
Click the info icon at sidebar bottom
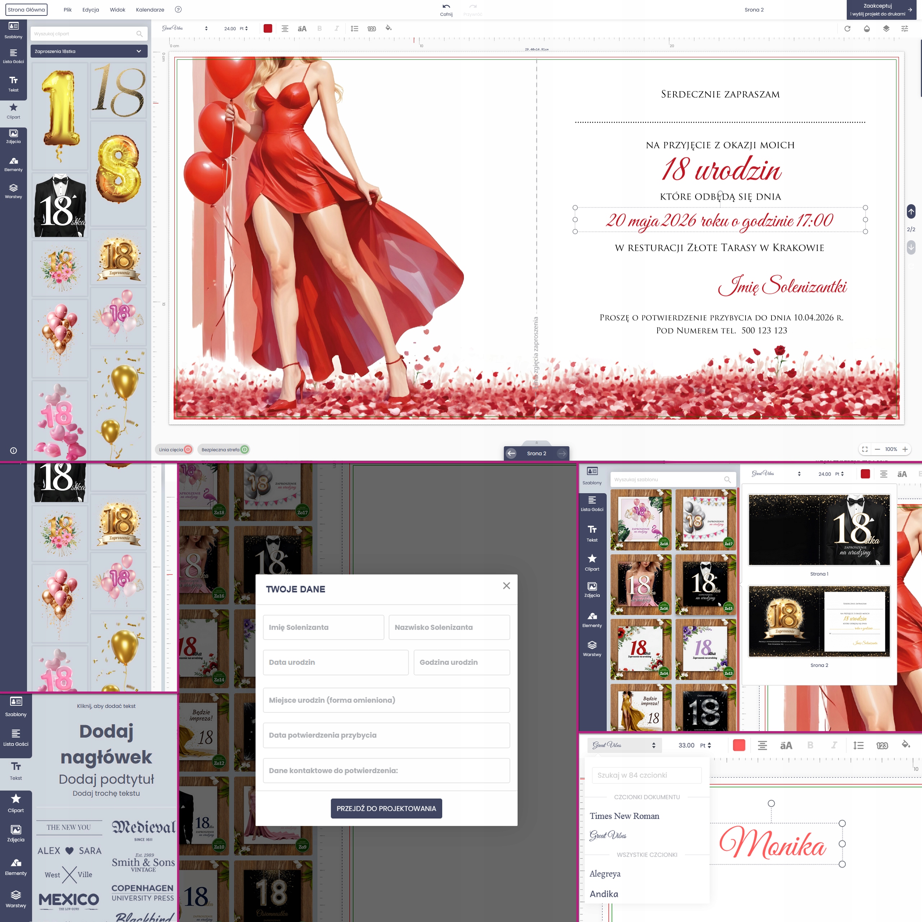[13, 451]
